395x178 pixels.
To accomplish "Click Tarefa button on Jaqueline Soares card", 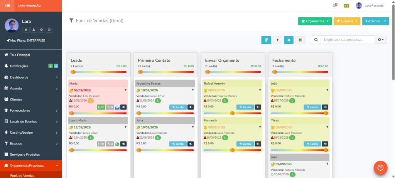I will (x=178, y=107).
